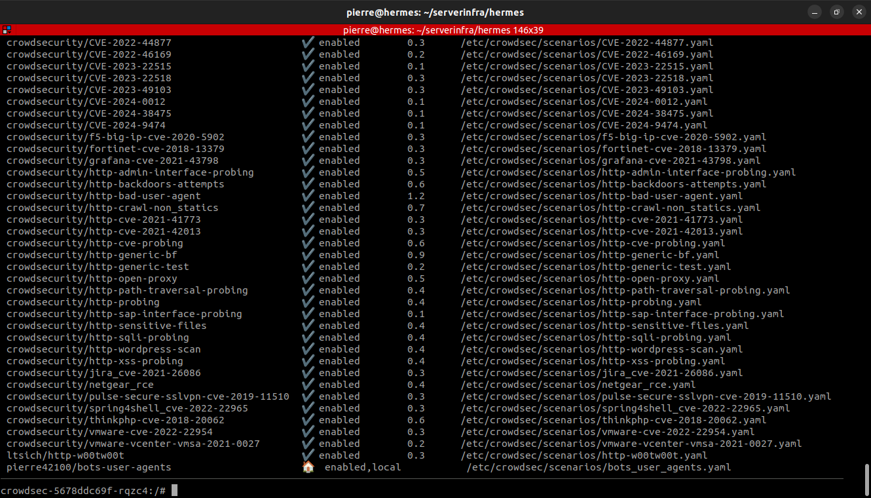Select the checkmark on the netgear_rce row
The height and width of the screenshot is (498, 871).
click(308, 385)
